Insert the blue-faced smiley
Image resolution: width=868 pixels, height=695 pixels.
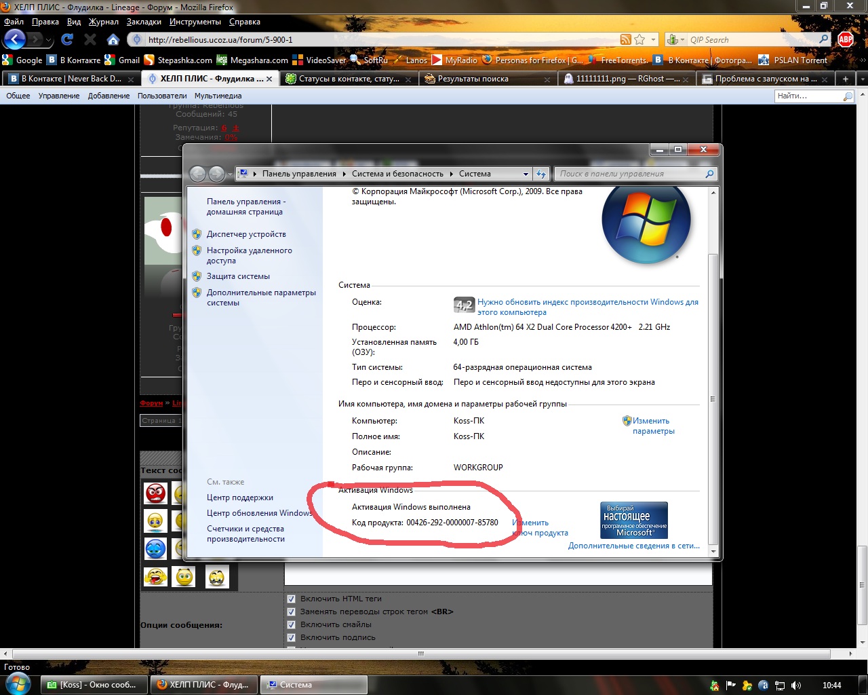pos(155,548)
